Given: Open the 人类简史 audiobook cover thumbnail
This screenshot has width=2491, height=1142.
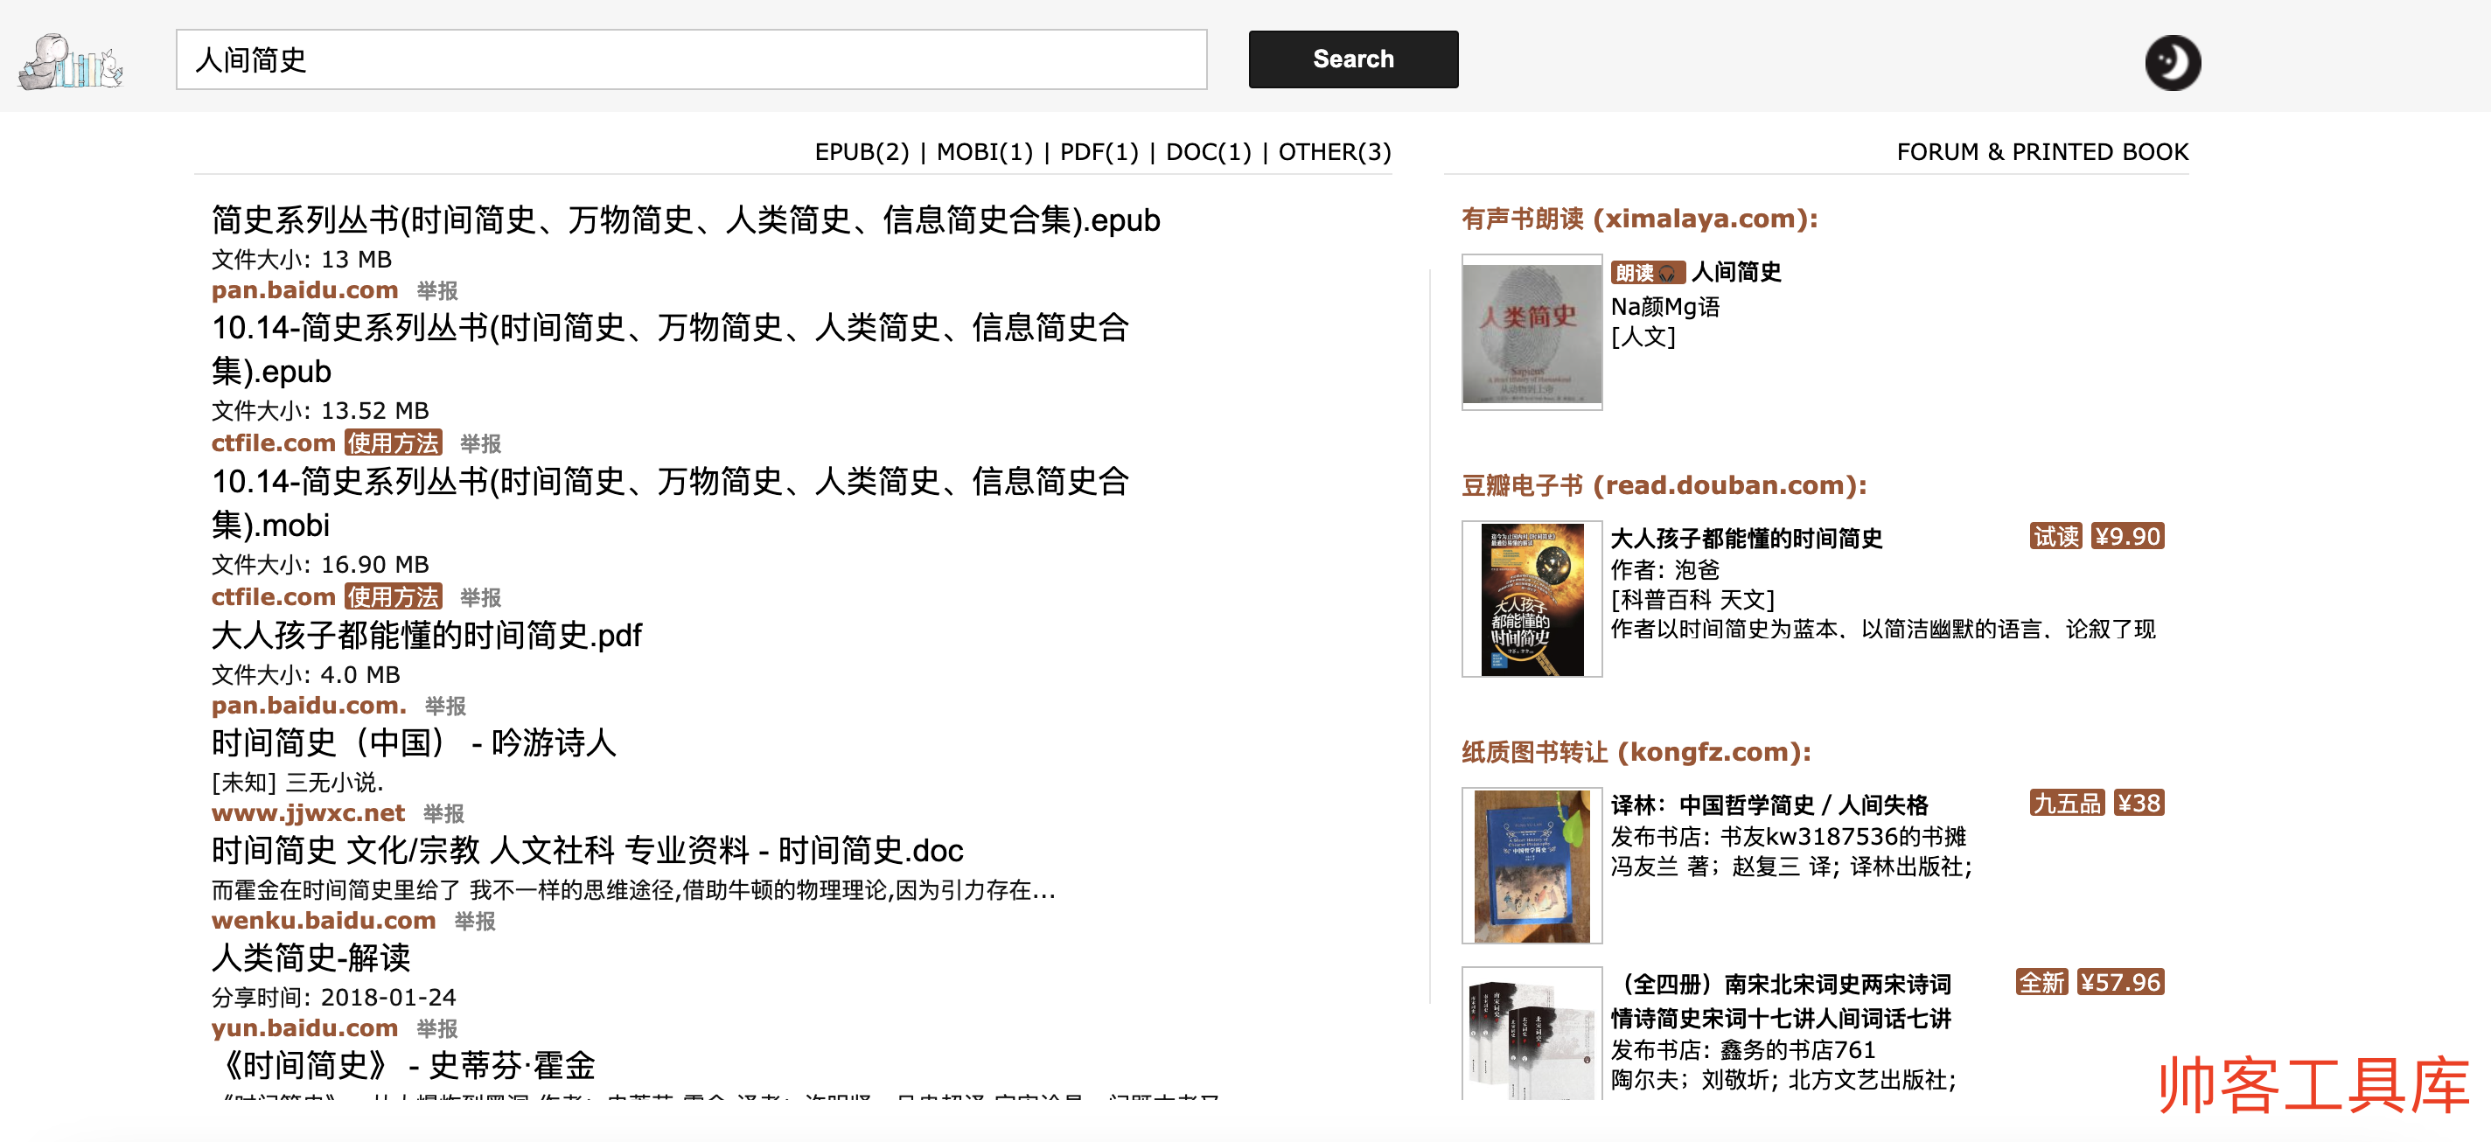Looking at the screenshot, I should (x=1531, y=331).
